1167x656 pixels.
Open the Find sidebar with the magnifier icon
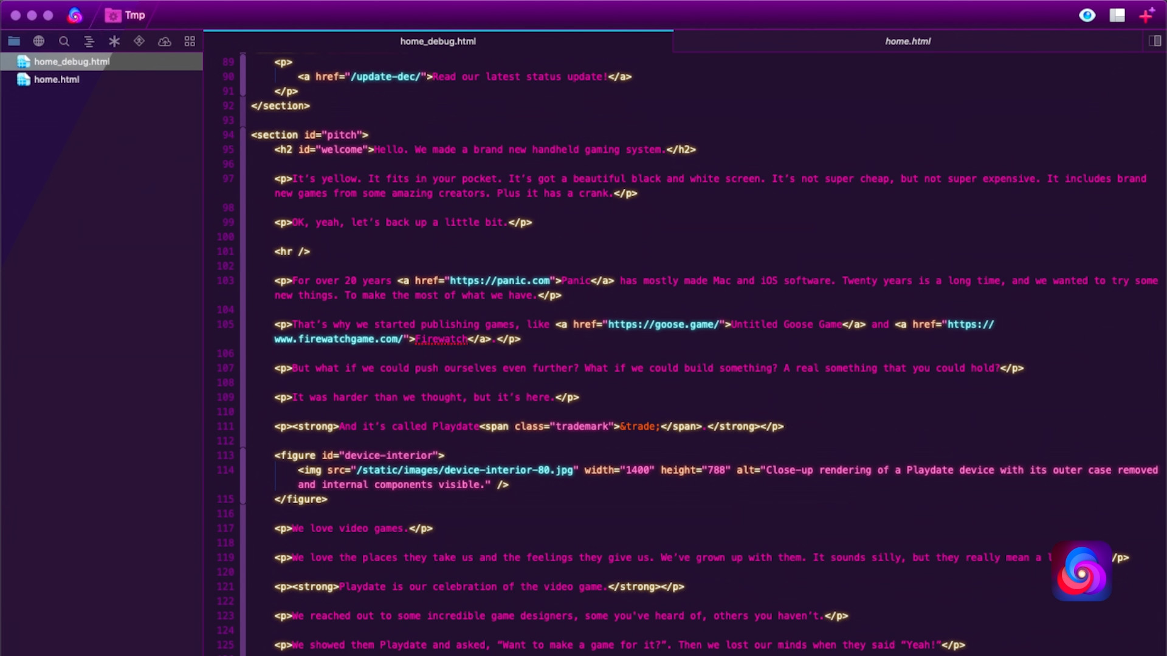pyautogui.click(x=64, y=41)
